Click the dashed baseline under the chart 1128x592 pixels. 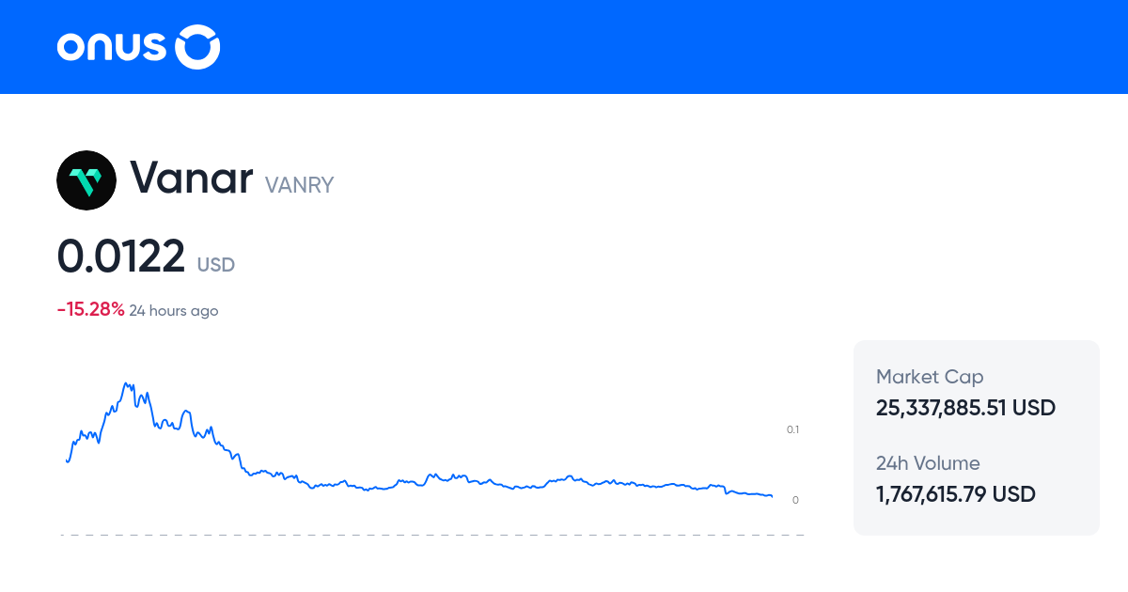[x=432, y=536]
